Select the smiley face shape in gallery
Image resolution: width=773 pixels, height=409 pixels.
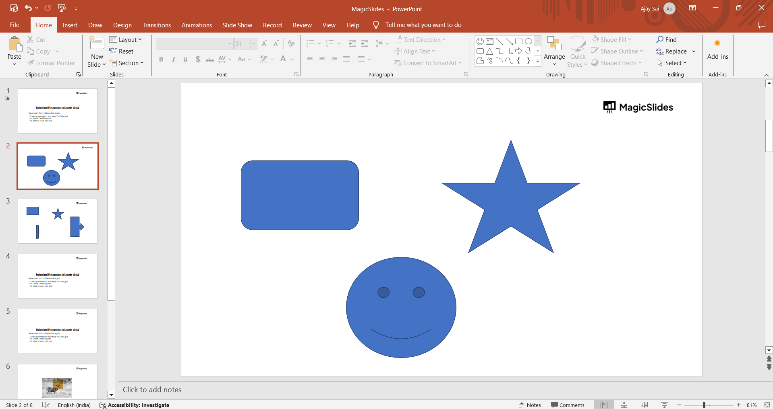coord(480,41)
